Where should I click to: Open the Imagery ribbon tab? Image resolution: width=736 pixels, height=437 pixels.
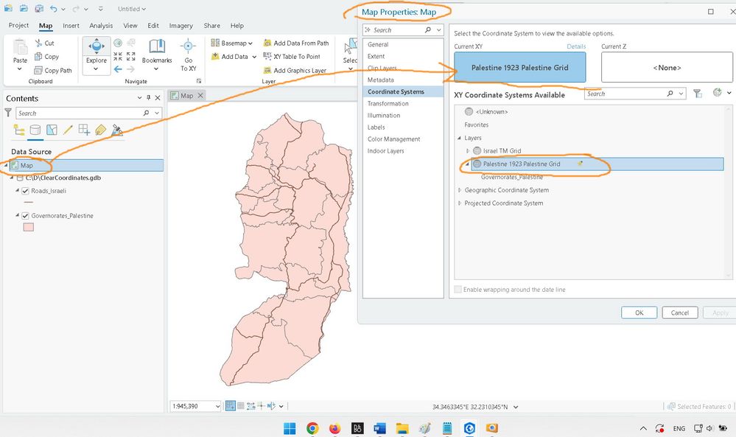pyautogui.click(x=181, y=26)
